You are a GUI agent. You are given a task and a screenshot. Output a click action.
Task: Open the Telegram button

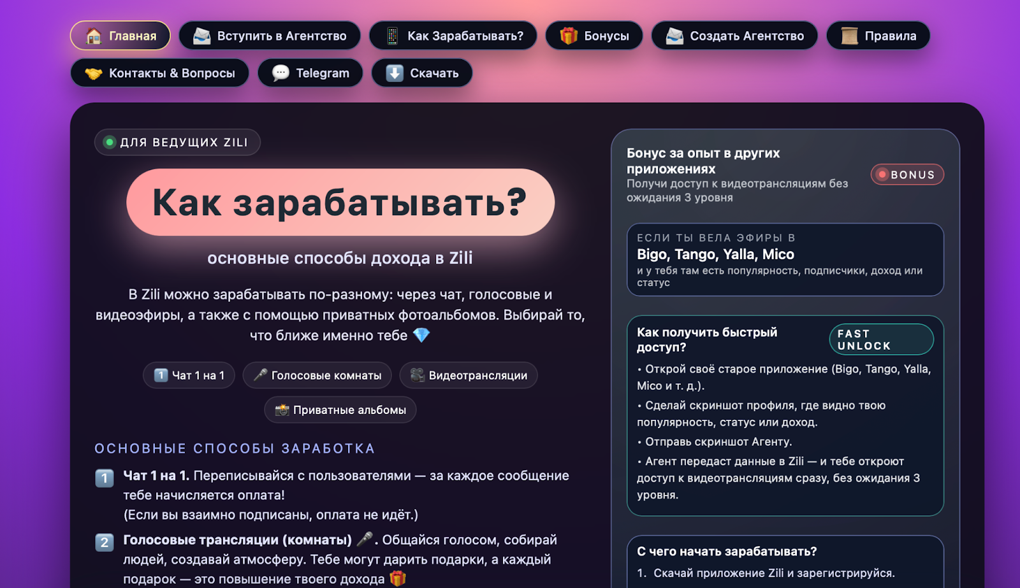[310, 73]
